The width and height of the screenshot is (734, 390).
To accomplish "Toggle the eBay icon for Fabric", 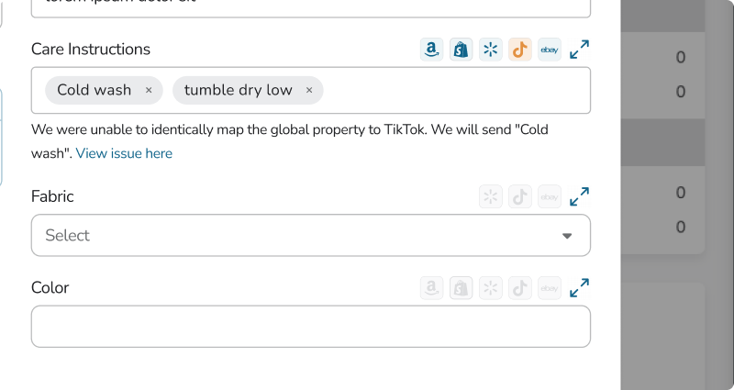I will click(x=550, y=196).
